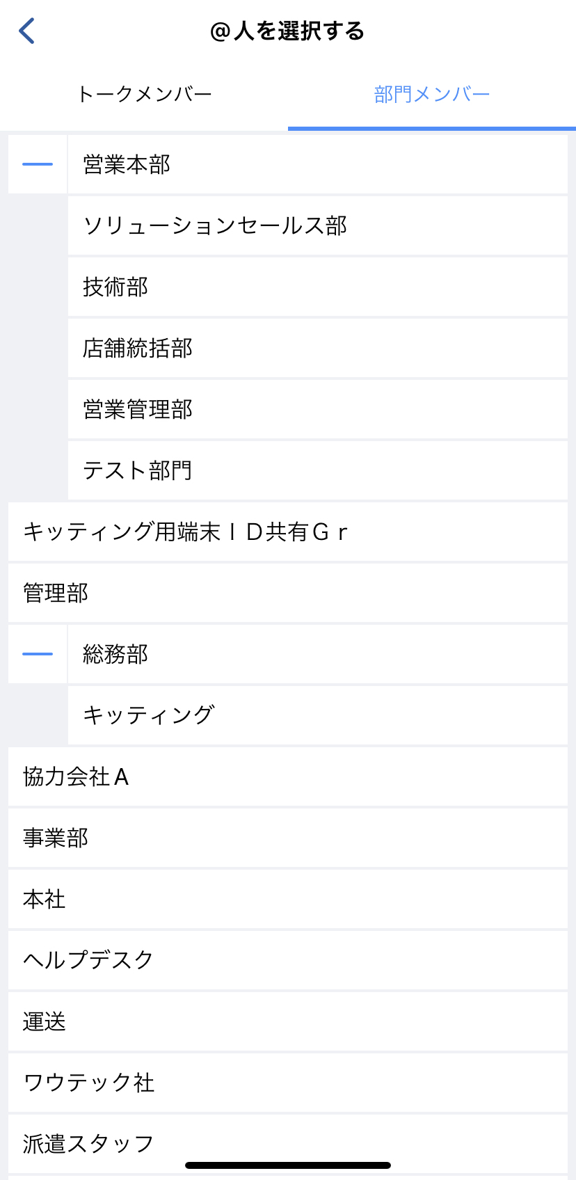Viewport: 576px width, 1180px height.
Task: Tap the ヘルプデスク department
Action: click(x=288, y=960)
